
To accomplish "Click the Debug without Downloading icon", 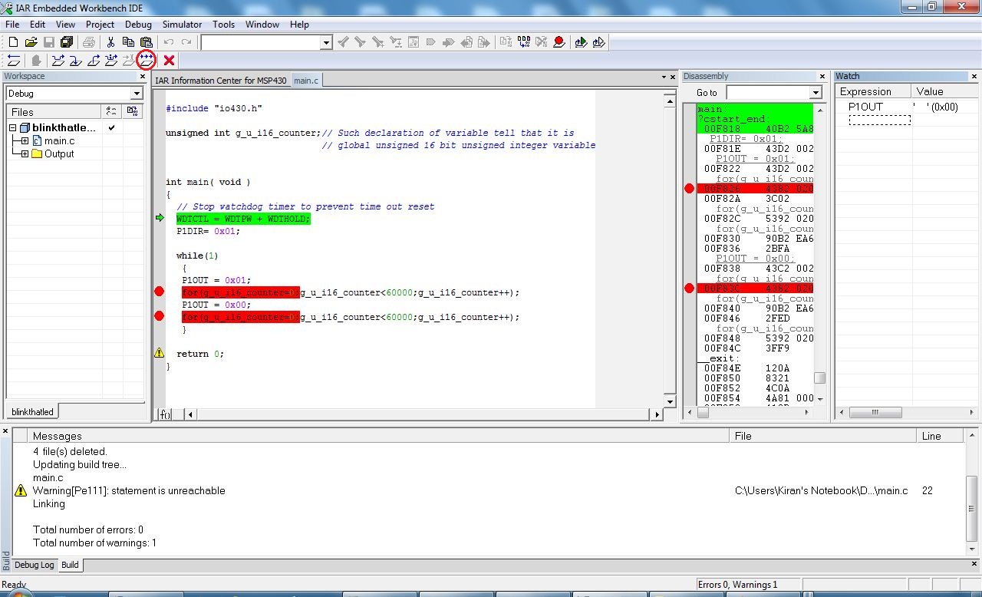I will [x=599, y=42].
